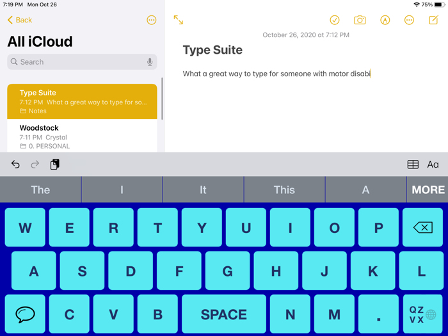Screen dimensions: 448x336
Task: Tap the G key
Action: tap(227, 271)
